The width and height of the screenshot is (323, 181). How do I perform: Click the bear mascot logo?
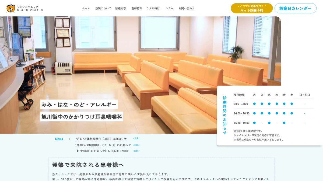11,8
